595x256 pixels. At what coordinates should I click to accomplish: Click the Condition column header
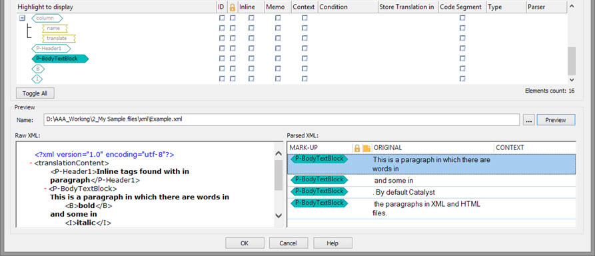coord(348,7)
